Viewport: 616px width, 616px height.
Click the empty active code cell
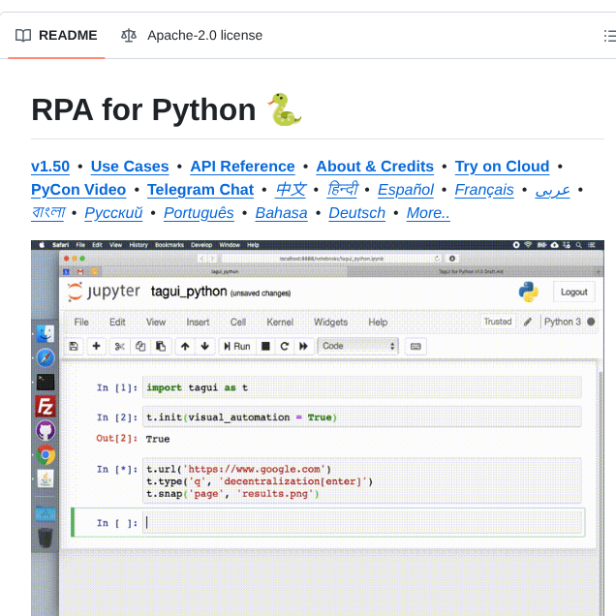tap(364, 522)
